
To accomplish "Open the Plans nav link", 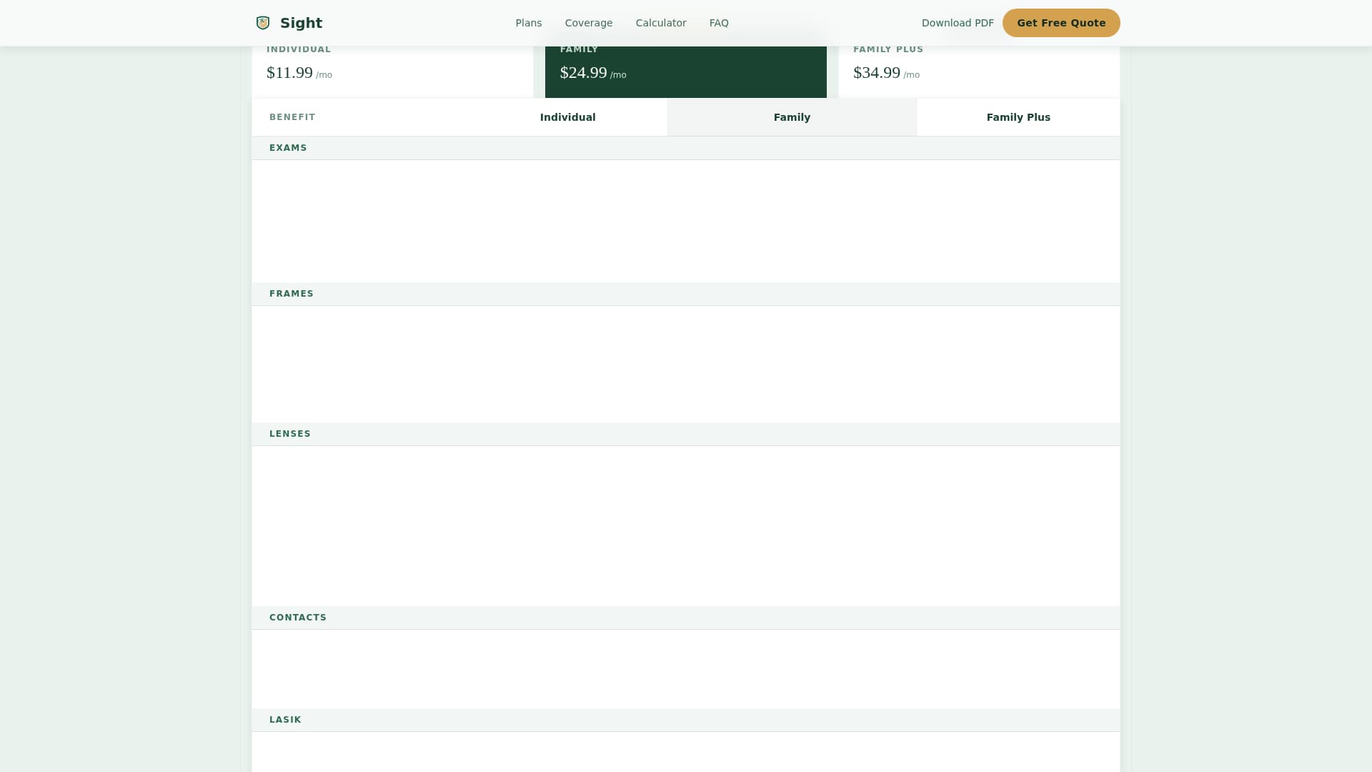I will pos(529,23).
